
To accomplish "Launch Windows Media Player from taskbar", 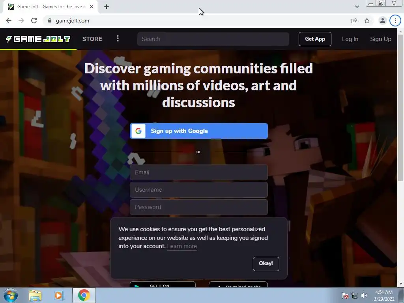I will (x=59, y=295).
